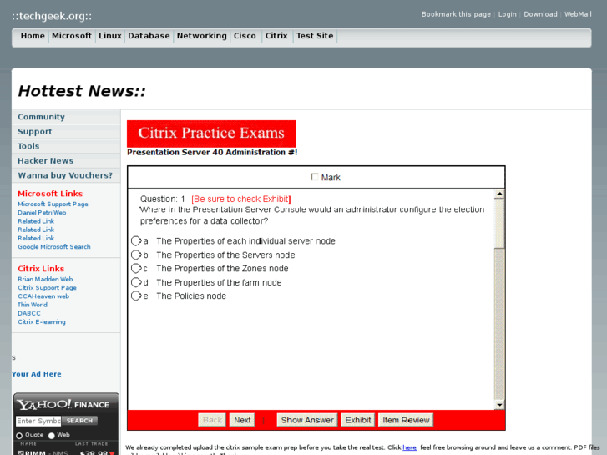The height and width of the screenshot is (455, 607).
Task: Open the Linux menu item
Action: pyautogui.click(x=110, y=36)
